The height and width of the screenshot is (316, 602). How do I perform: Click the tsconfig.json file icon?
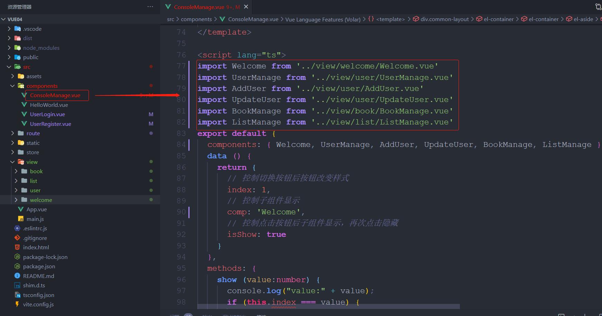(x=17, y=295)
